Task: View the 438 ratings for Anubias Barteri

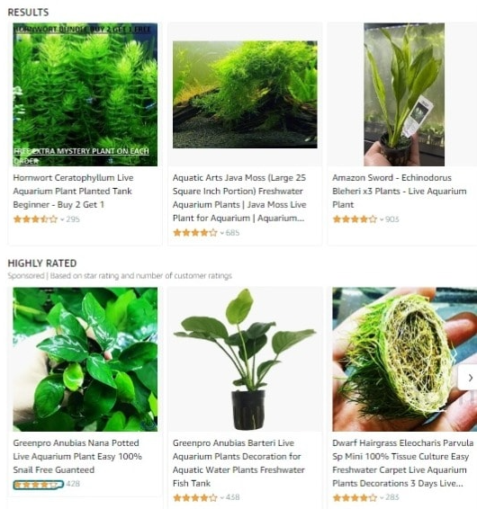Action: pyautogui.click(x=233, y=497)
